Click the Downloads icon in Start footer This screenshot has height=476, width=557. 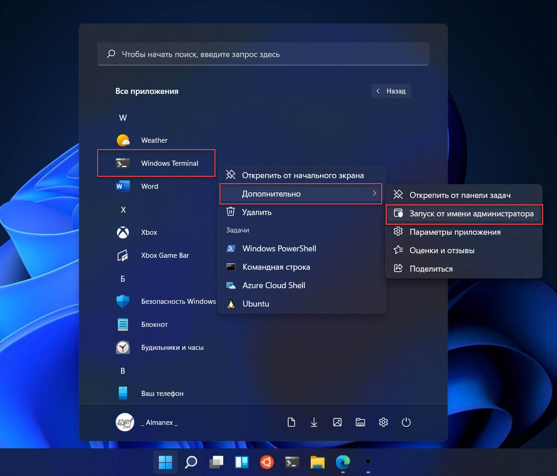click(x=314, y=422)
